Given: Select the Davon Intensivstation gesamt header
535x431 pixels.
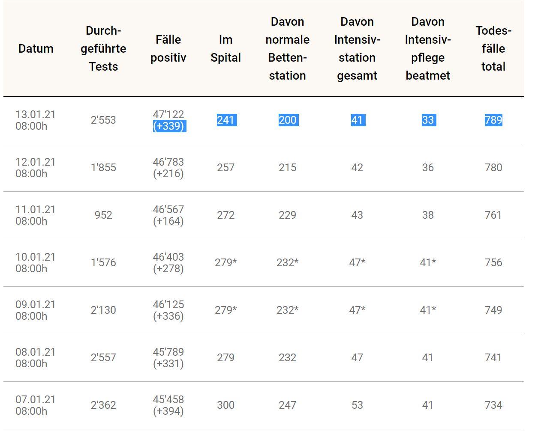Looking at the screenshot, I should [357, 48].
